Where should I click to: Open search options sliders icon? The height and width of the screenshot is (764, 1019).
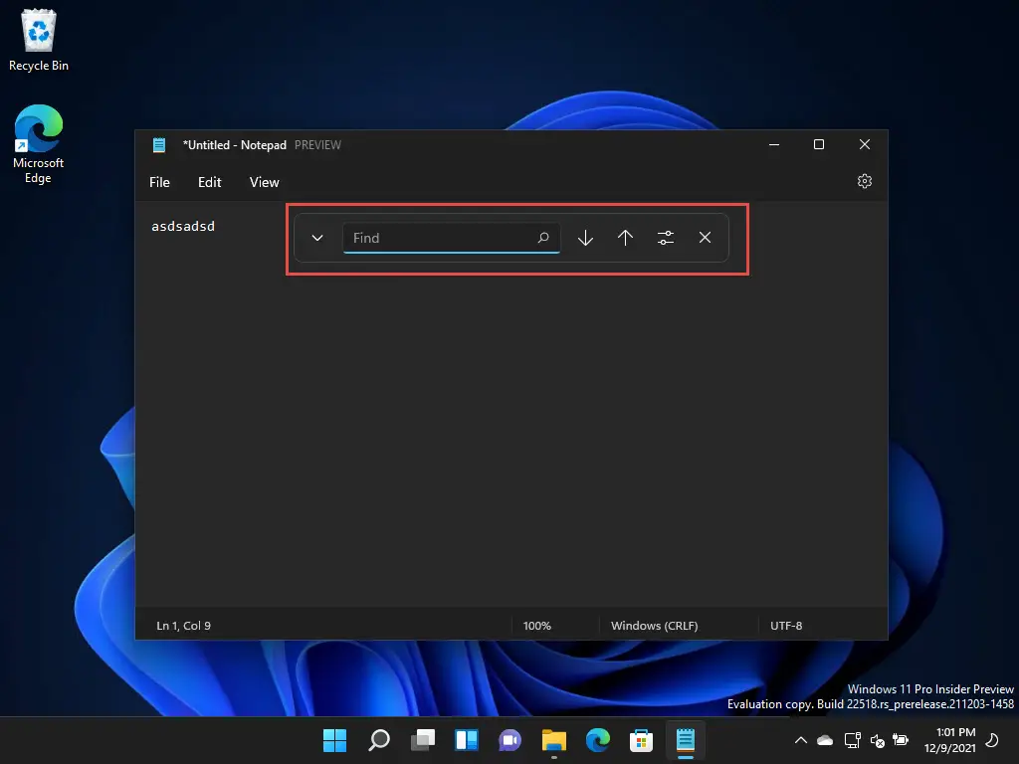click(x=665, y=238)
